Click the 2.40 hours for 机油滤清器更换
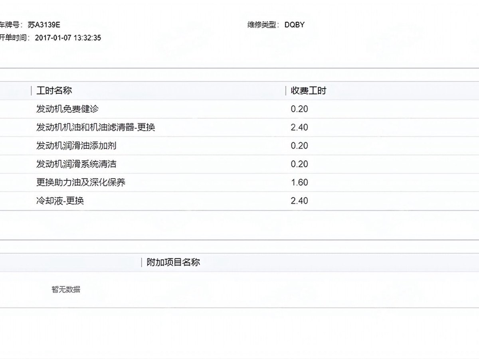 point(299,127)
